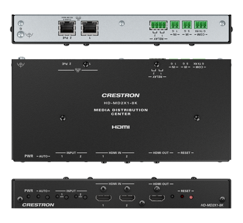Viewport: 243px width, 223px height.
Task: Click the green RELAY terminal connector
Action: 158,25
